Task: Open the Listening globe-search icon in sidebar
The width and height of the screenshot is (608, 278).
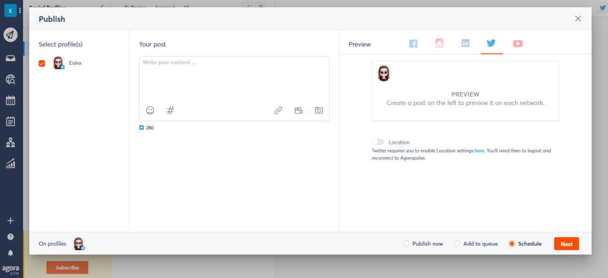Action: (10, 79)
